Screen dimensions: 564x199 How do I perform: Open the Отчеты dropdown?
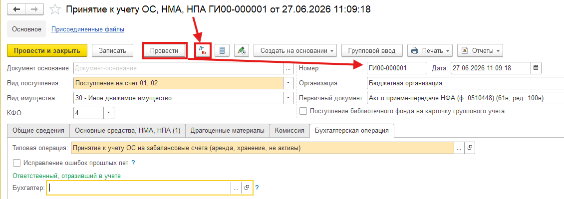click(x=480, y=51)
